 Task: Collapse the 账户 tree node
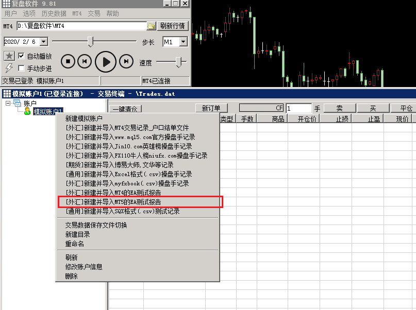8,104
